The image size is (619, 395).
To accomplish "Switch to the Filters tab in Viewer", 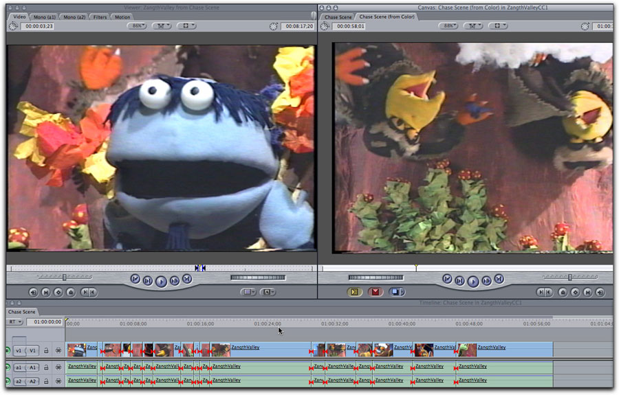I will 100,16.
